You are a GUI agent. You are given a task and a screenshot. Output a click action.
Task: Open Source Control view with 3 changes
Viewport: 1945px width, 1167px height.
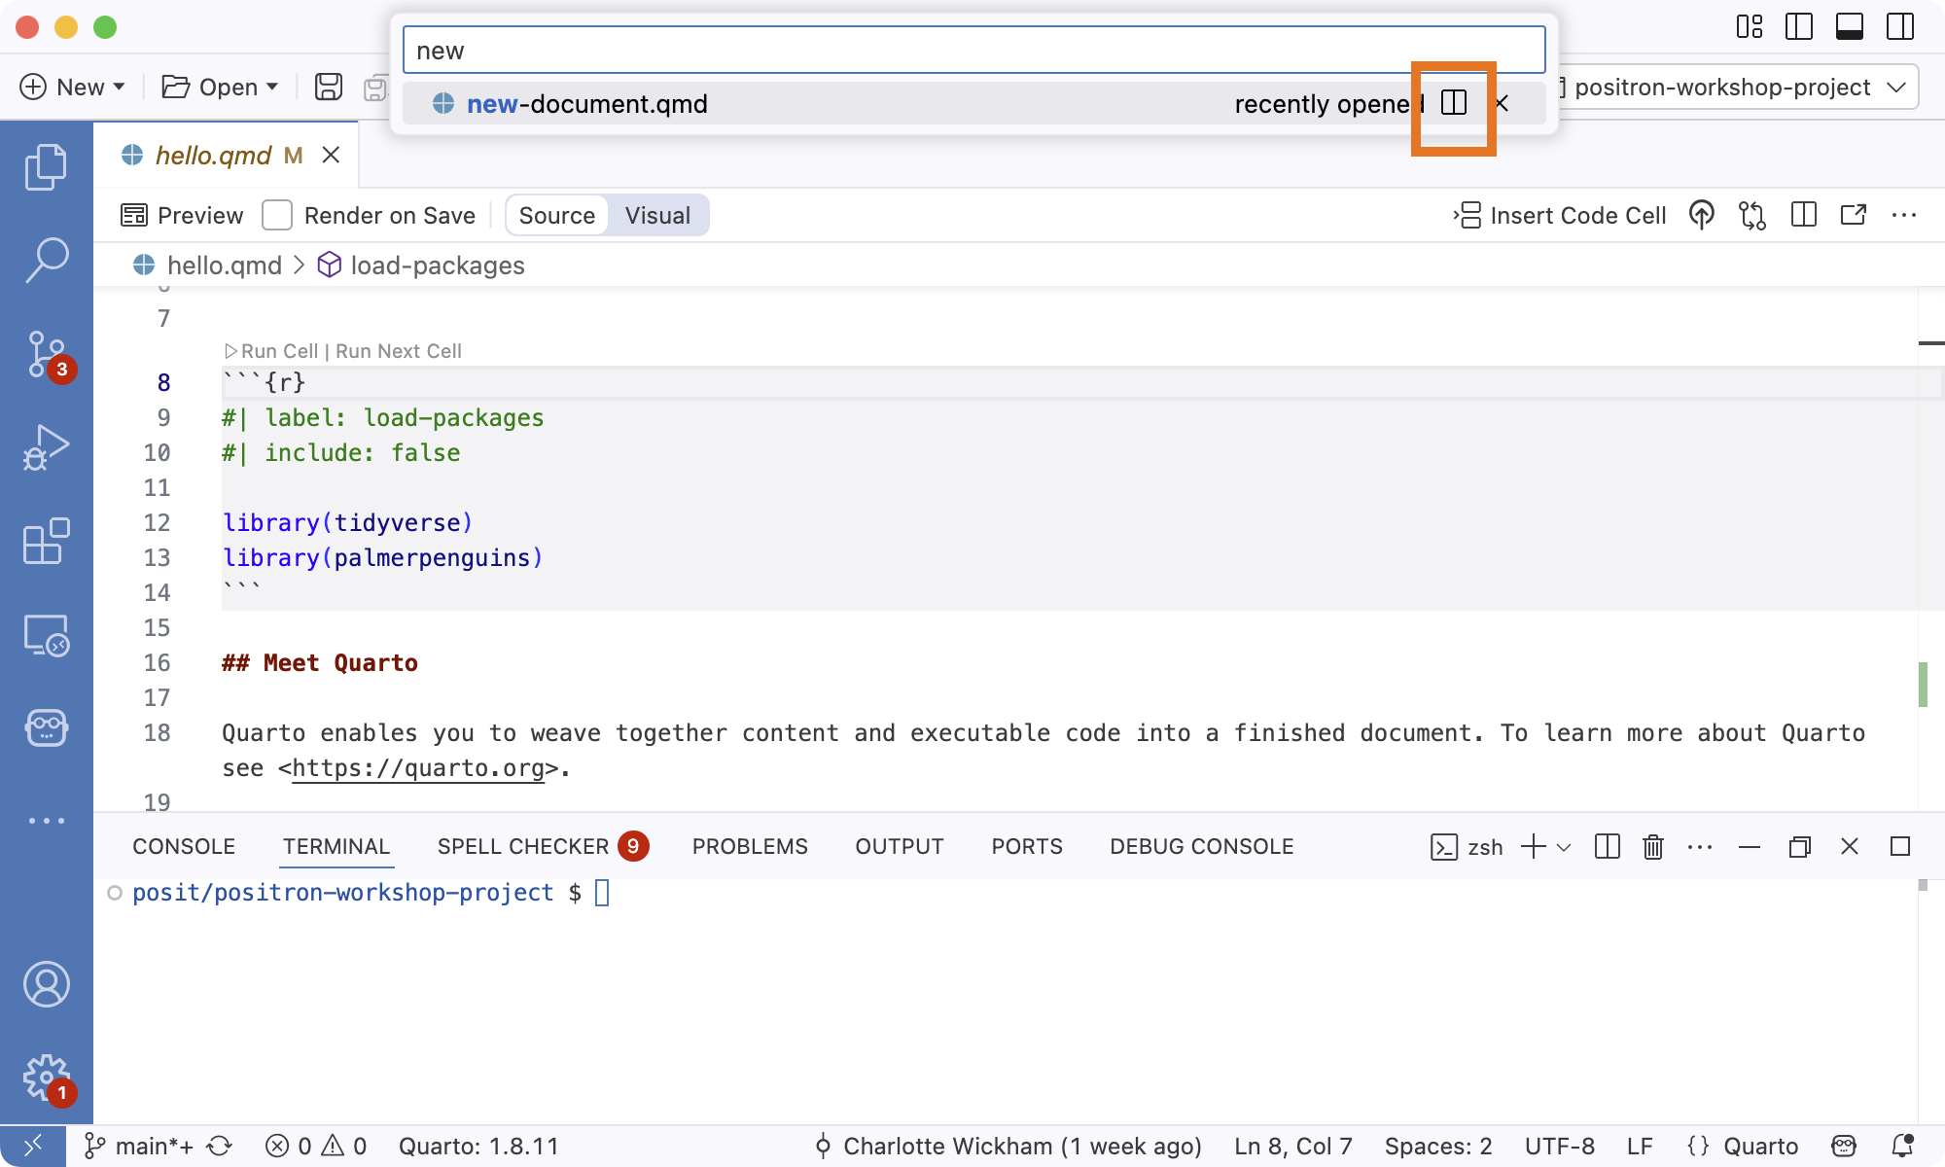click(46, 354)
